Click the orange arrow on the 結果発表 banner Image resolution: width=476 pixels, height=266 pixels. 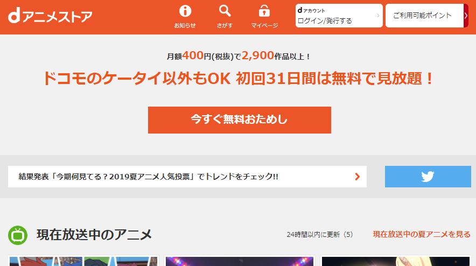[358, 177]
